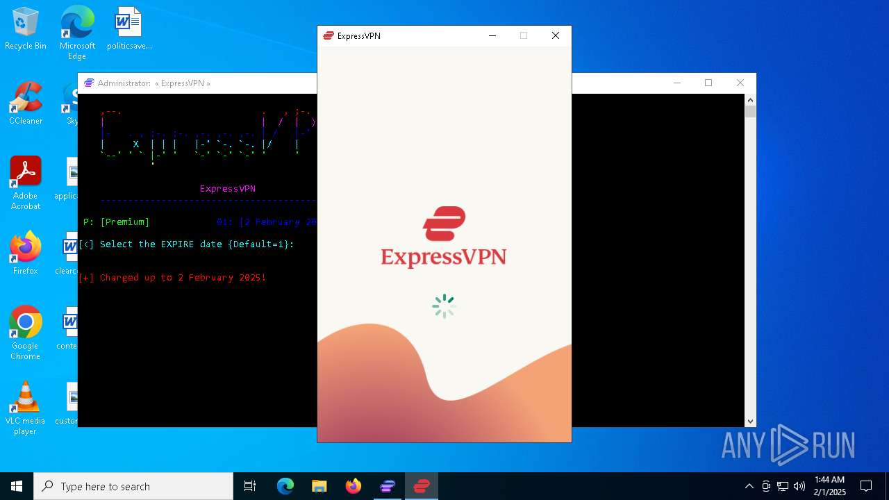Open the Adobe Acrobat desktop shortcut
The width and height of the screenshot is (889, 500).
pos(26,183)
